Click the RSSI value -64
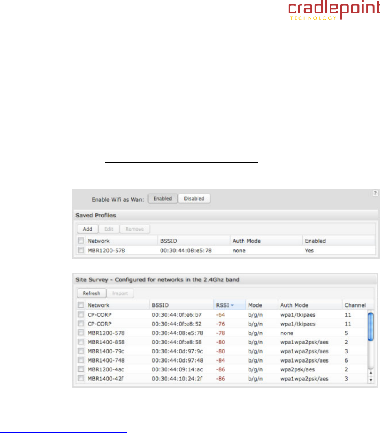Image resolution: width=380 pixels, height=433 pixels. click(220, 315)
